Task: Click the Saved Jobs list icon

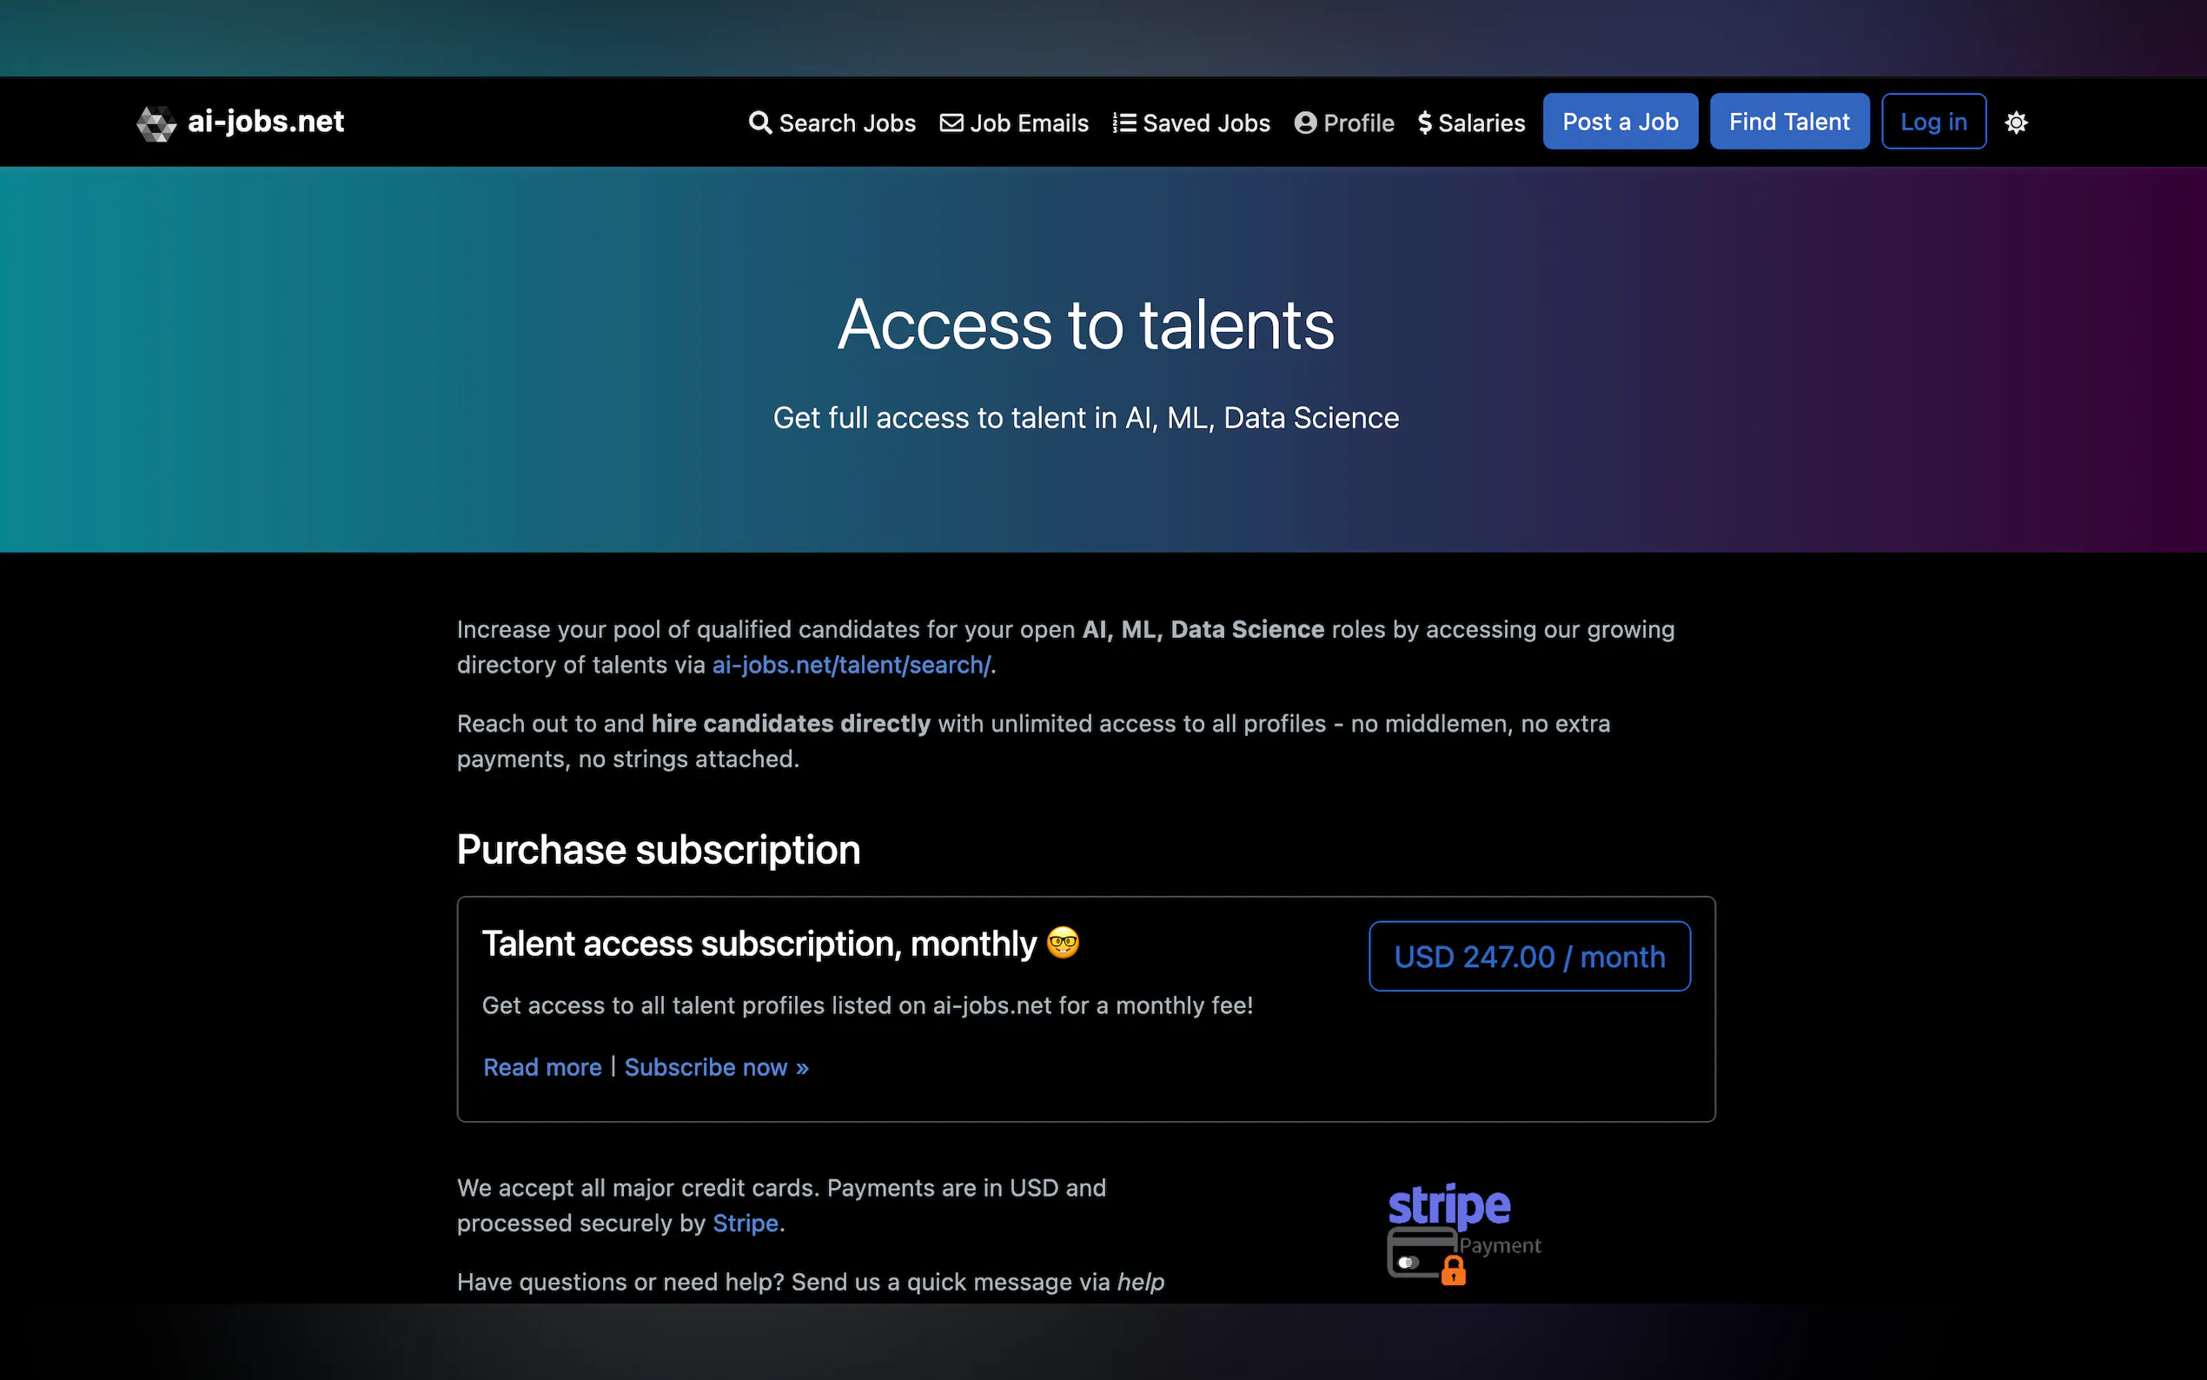Action: (x=1124, y=123)
